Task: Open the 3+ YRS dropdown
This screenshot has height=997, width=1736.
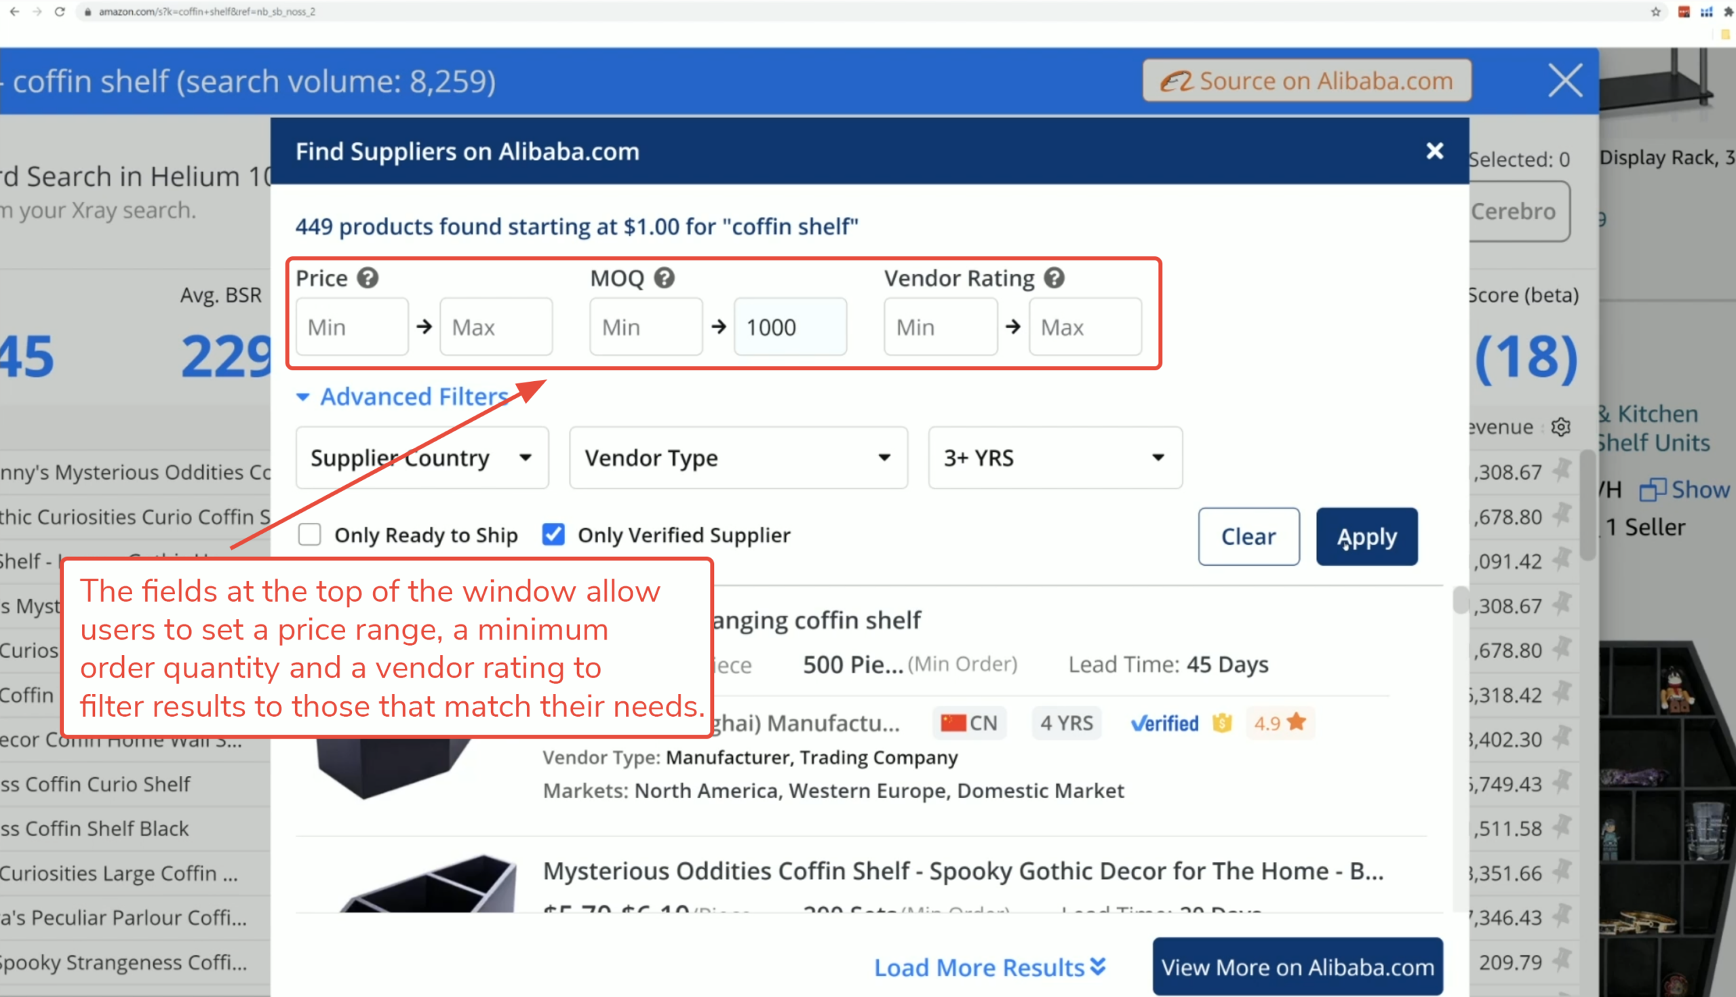Action: (1054, 457)
